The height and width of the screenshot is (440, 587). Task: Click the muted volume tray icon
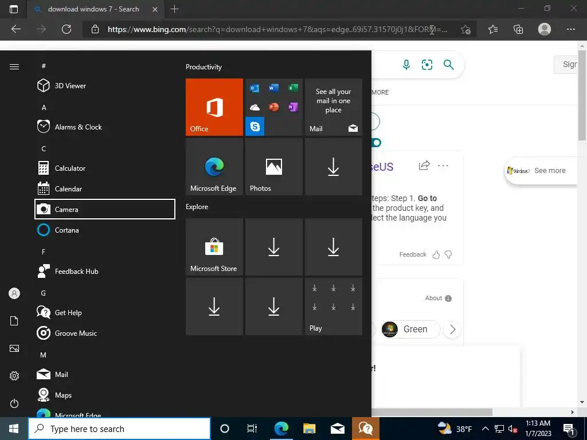(512, 429)
